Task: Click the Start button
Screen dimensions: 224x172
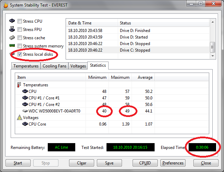Action: pos(18,163)
